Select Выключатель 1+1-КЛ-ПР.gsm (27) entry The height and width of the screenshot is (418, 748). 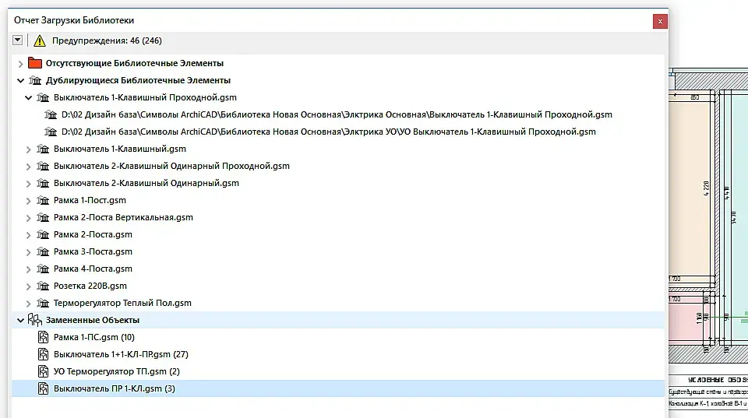pos(122,355)
